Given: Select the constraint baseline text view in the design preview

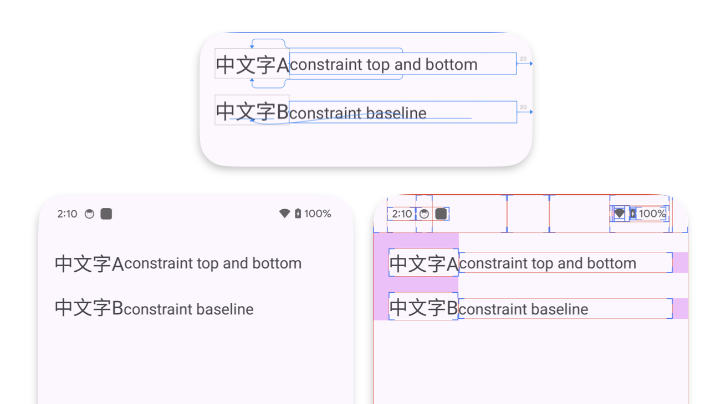Looking at the screenshot, I should (x=357, y=112).
